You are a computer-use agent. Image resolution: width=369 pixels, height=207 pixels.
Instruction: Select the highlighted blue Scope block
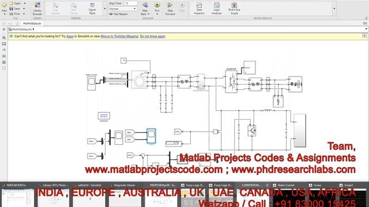point(151,136)
